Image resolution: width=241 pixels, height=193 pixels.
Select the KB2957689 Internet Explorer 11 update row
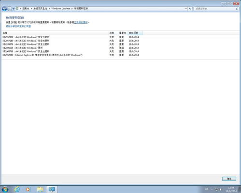pos(71,55)
